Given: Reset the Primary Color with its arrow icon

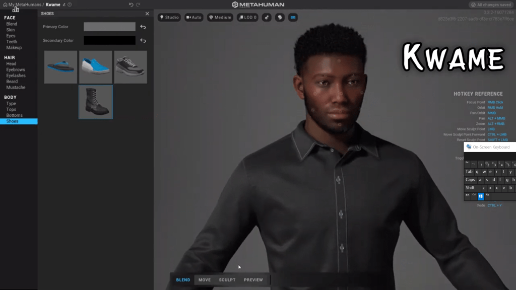Looking at the screenshot, I should [143, 27].
